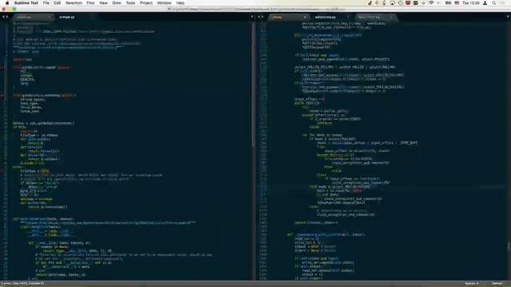The image size is (511, 287).
Task: Click the red app icon in menu bar
Action: (x=408, y=3)
